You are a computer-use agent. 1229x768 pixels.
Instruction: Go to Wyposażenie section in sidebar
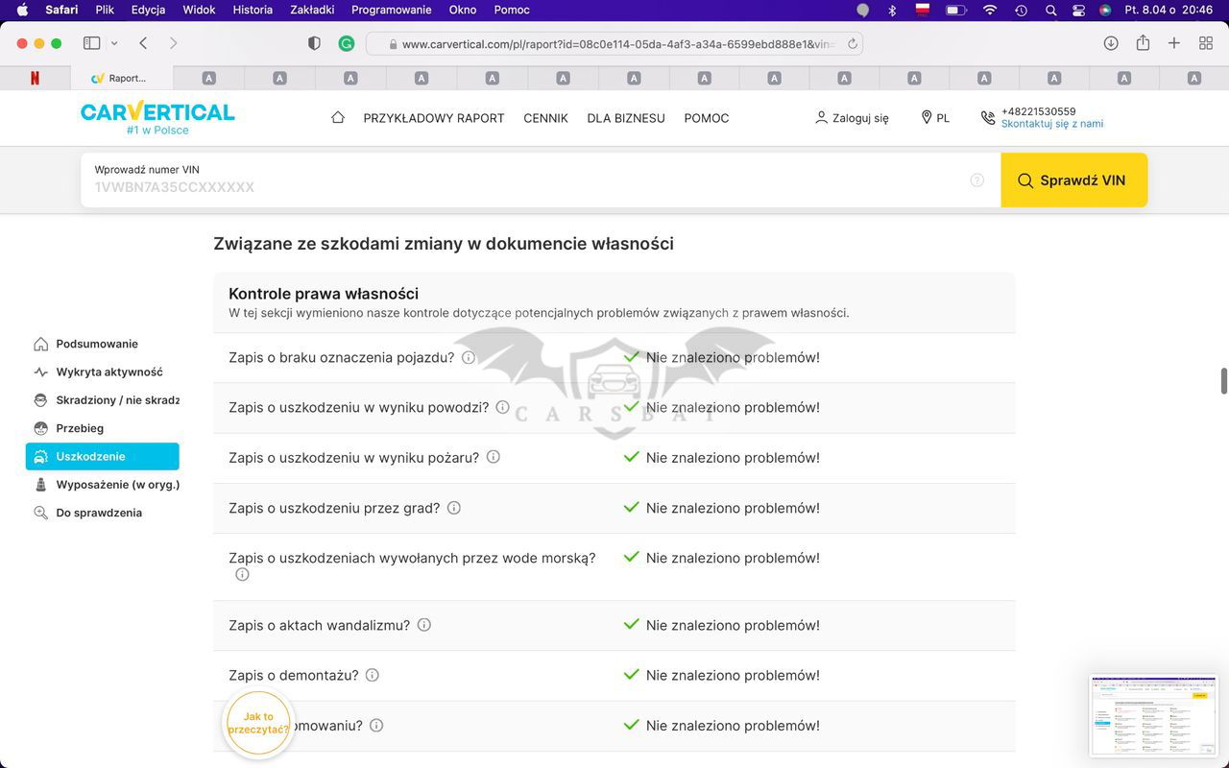click(117, 485)
